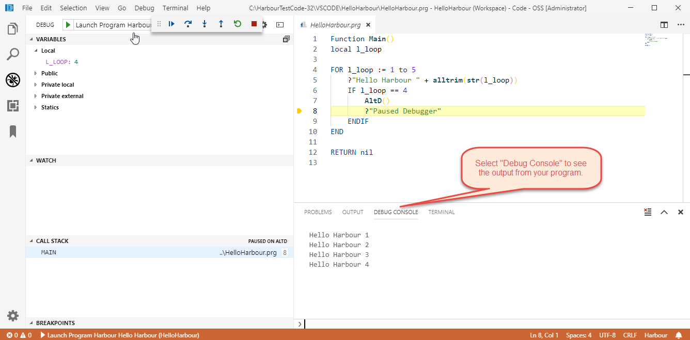Click the Step Over debug button
The height and width of the screenshot is (340, 690).
(188, 24)
